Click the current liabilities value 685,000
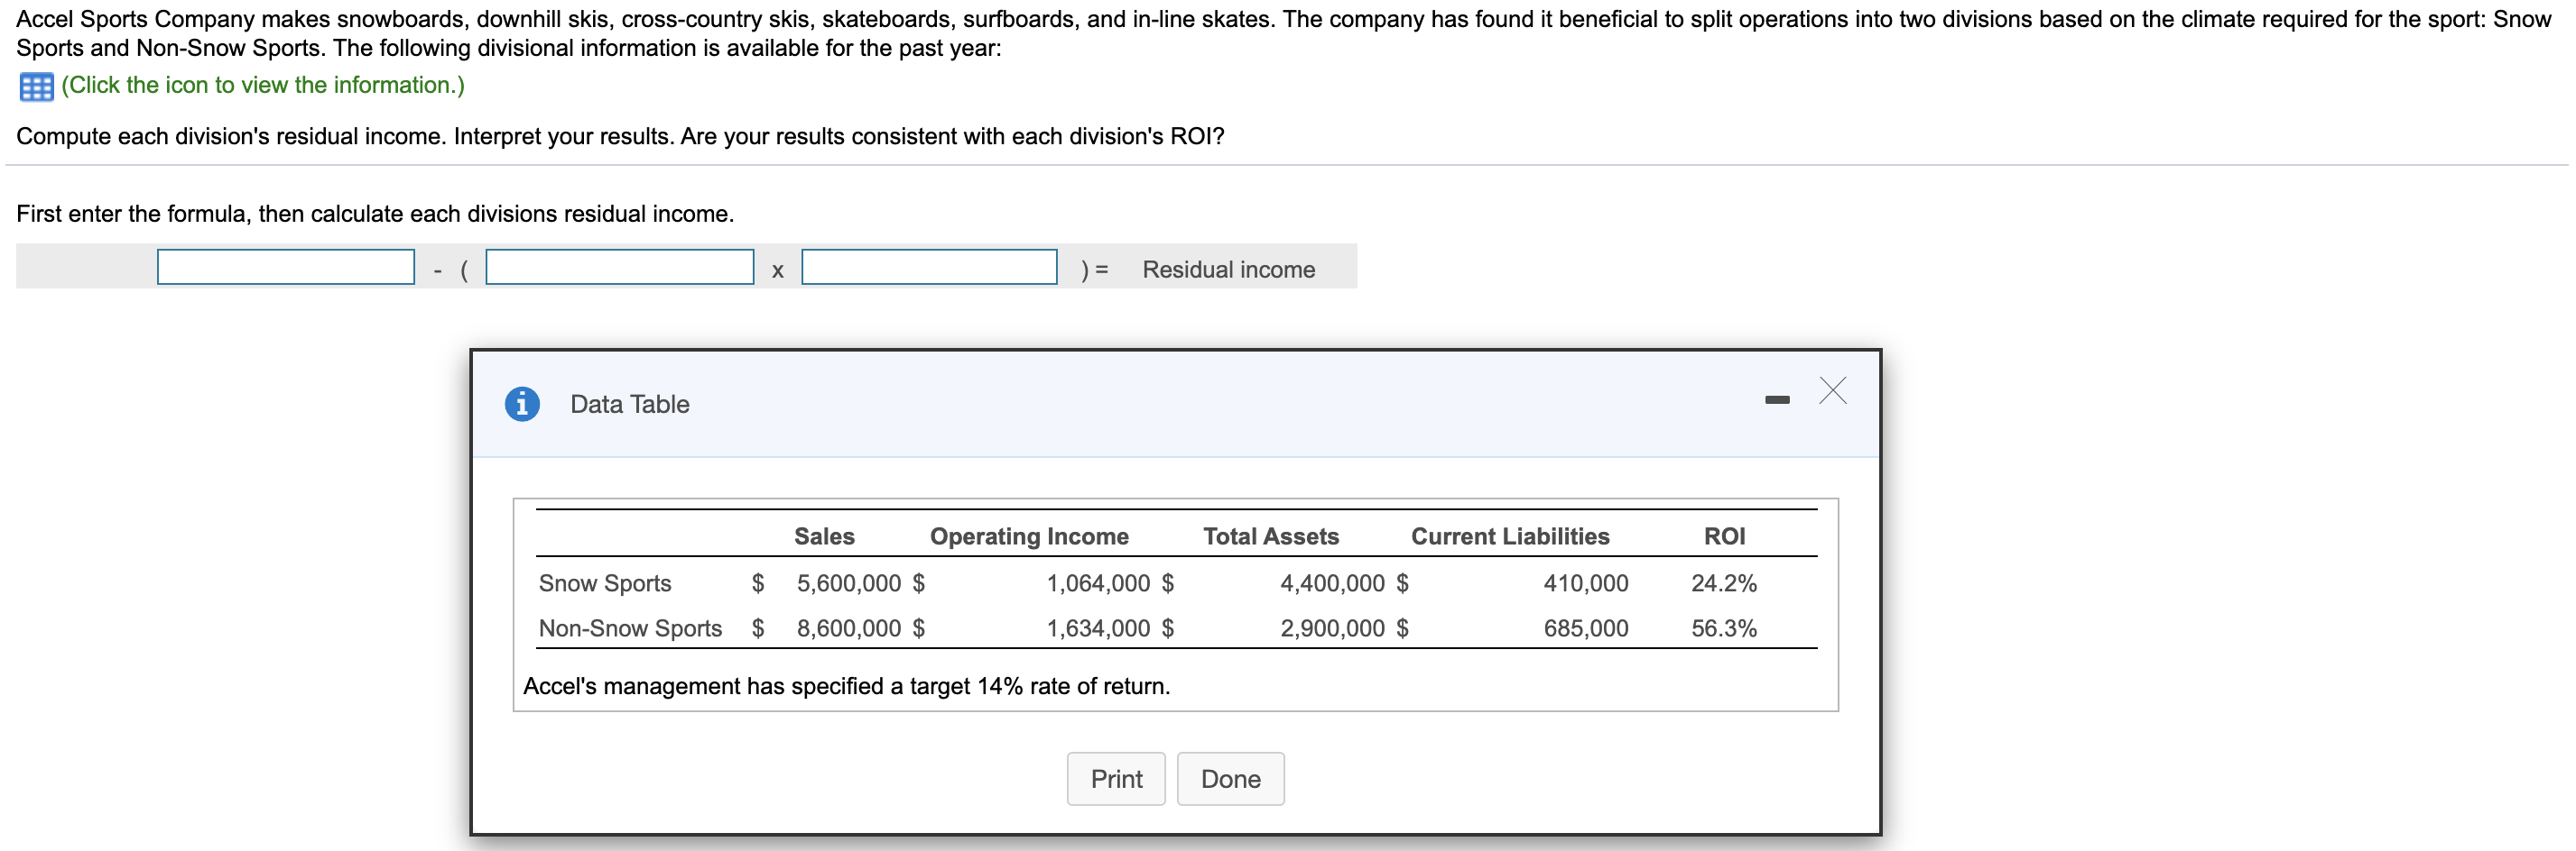The width and height of the screenshot is (2576, 851). pos(1586,628)
